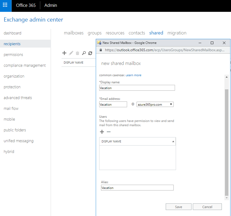Open compliance management section
The height and width of the screenshot is (216, 231).
[25, 66]
